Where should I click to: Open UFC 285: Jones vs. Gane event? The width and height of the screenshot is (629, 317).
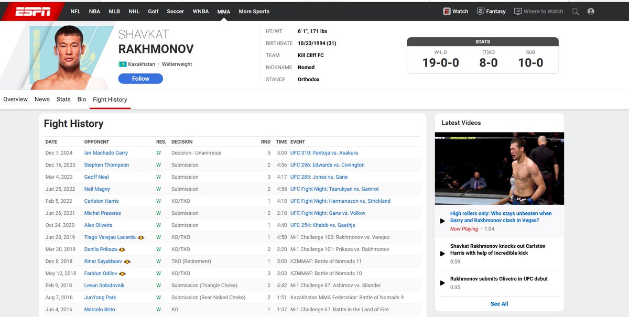tap(319, 177)
